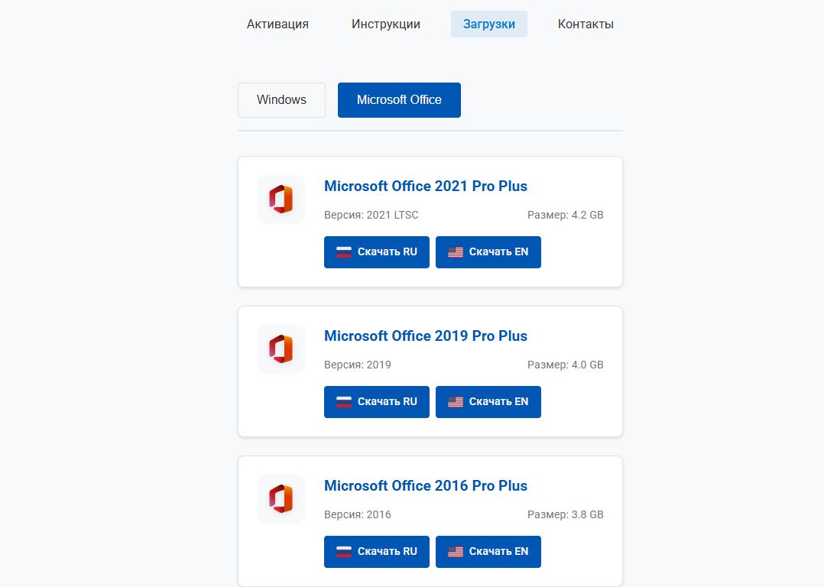Click the Microsoft Office 2016 Pro Plus heading
The height and width of the screenshot is (587, 824).
click(x=426, y=486)
